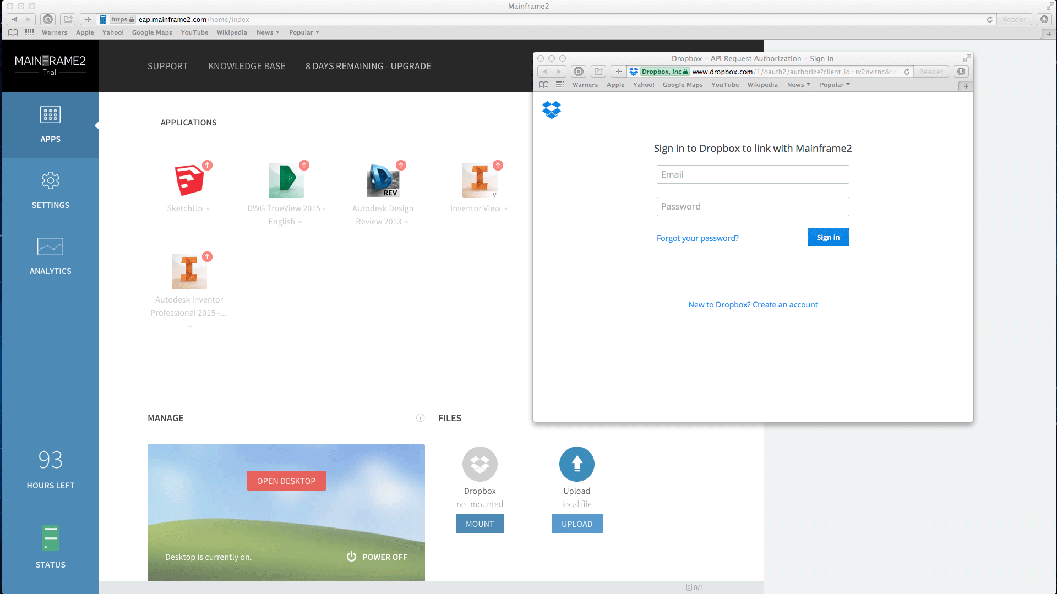Open the News bookmarks dropdown
Image resolution: width=1057 pixels, height=594 pixels.
[x=268, y=32]
